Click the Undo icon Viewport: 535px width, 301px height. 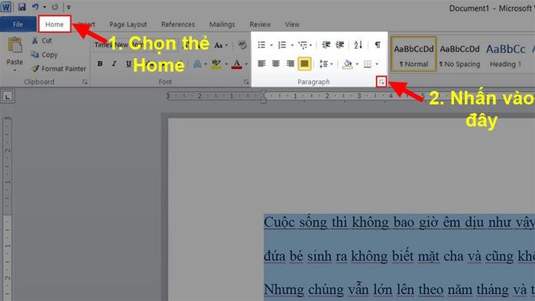(35, 7)
